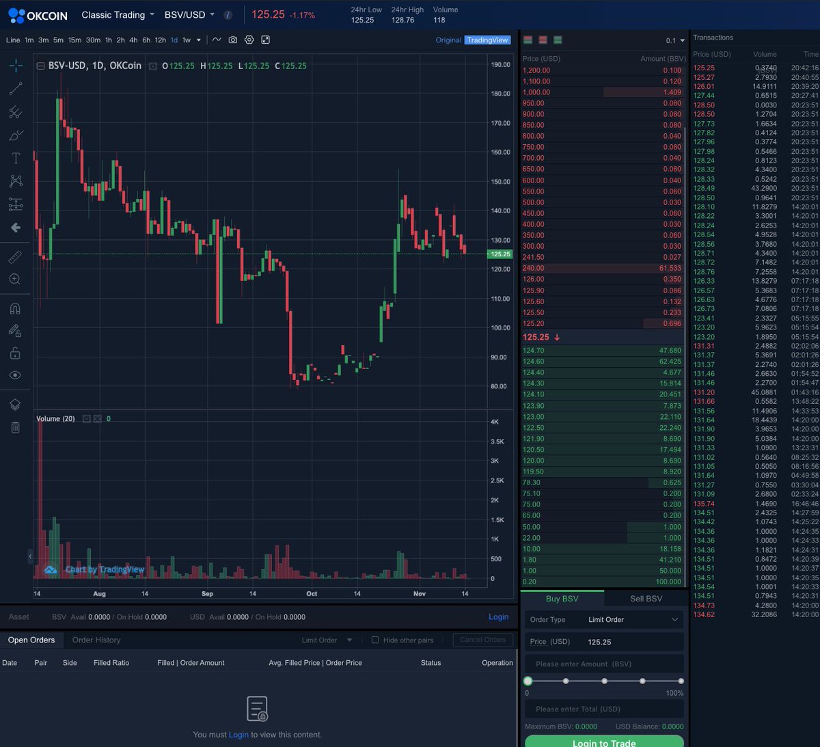Select the 4h timeframe

133,40
